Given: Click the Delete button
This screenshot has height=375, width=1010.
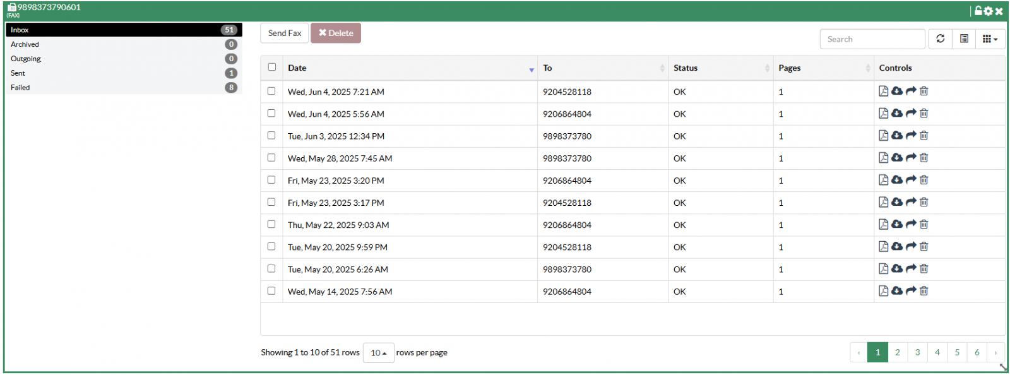Looking at the screenshot, I should tap(336, 33).
